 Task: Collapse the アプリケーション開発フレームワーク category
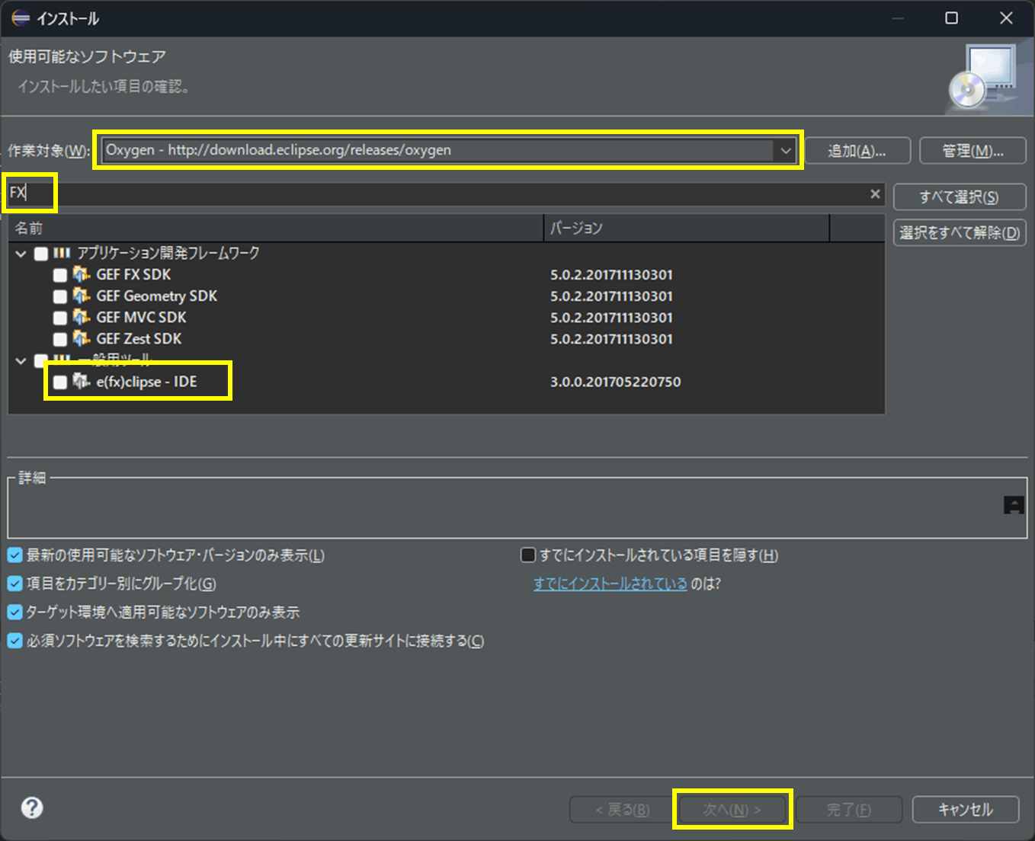(21, 254)
